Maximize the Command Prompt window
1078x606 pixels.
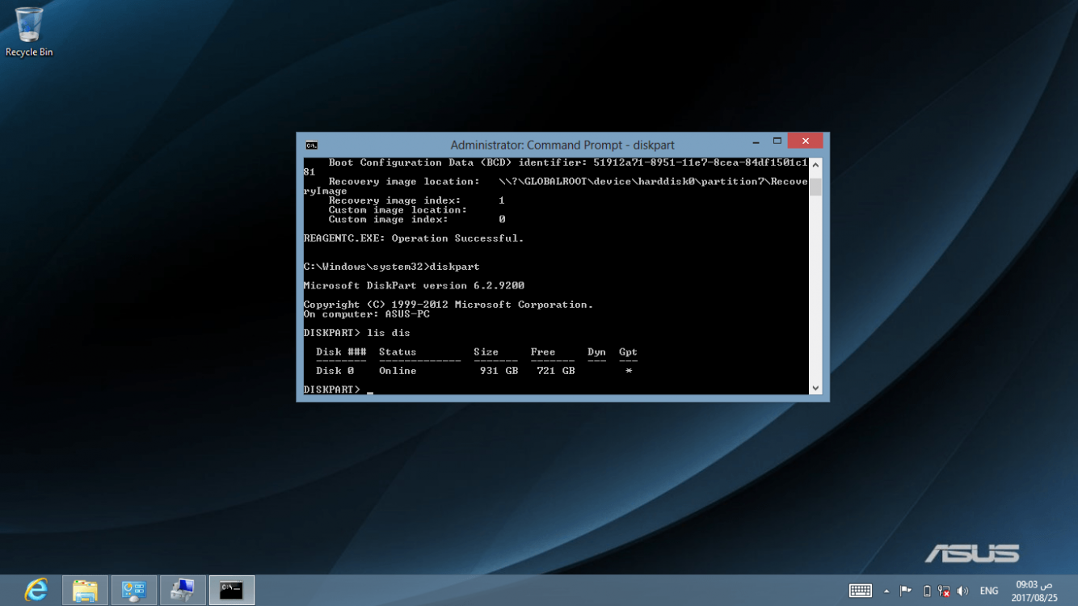coord(777,141)
